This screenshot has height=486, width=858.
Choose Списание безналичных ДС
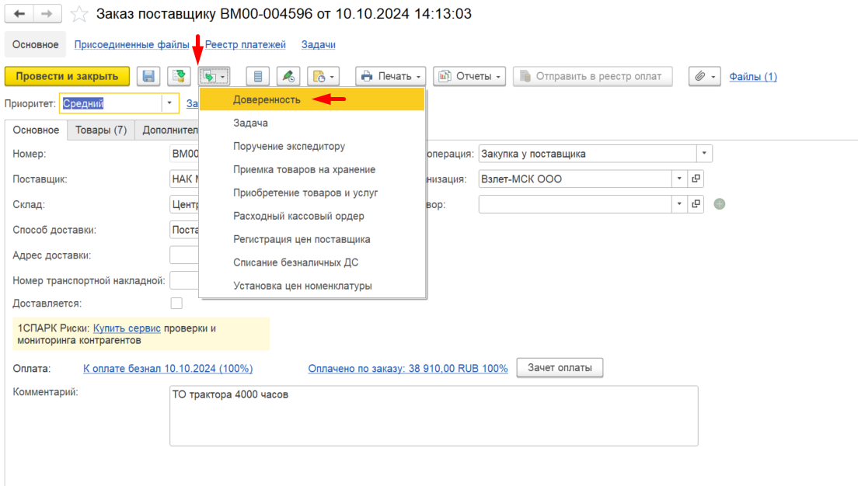click(312, 262)
